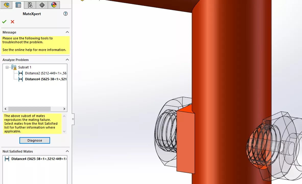Open the DimXpertManager crosshair tab
302x184 pixels.
coord(42,5)
